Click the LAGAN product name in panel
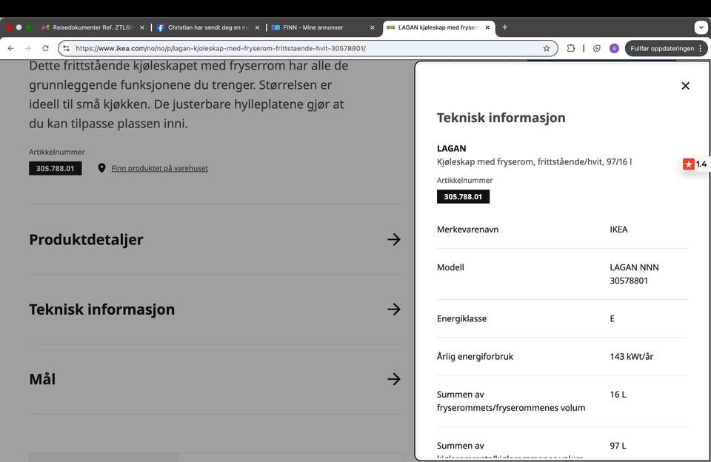 click(x=451, y=148)
